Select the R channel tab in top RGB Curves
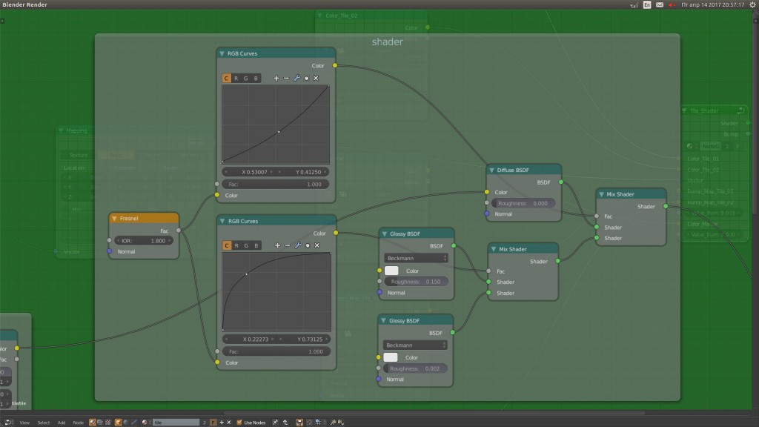 point(236,78)
